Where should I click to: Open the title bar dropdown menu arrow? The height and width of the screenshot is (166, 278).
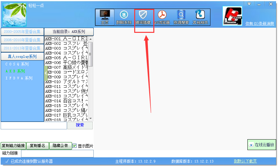tap(249, 4)
